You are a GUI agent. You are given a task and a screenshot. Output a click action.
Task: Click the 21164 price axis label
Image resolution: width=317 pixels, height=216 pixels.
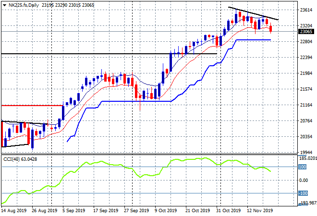tap(306, 105)
